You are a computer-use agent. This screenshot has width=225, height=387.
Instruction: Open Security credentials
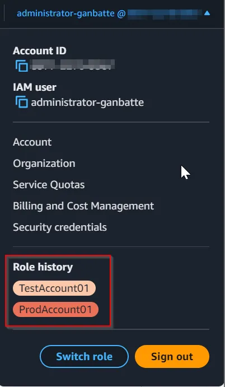click(x=60, y=227)
